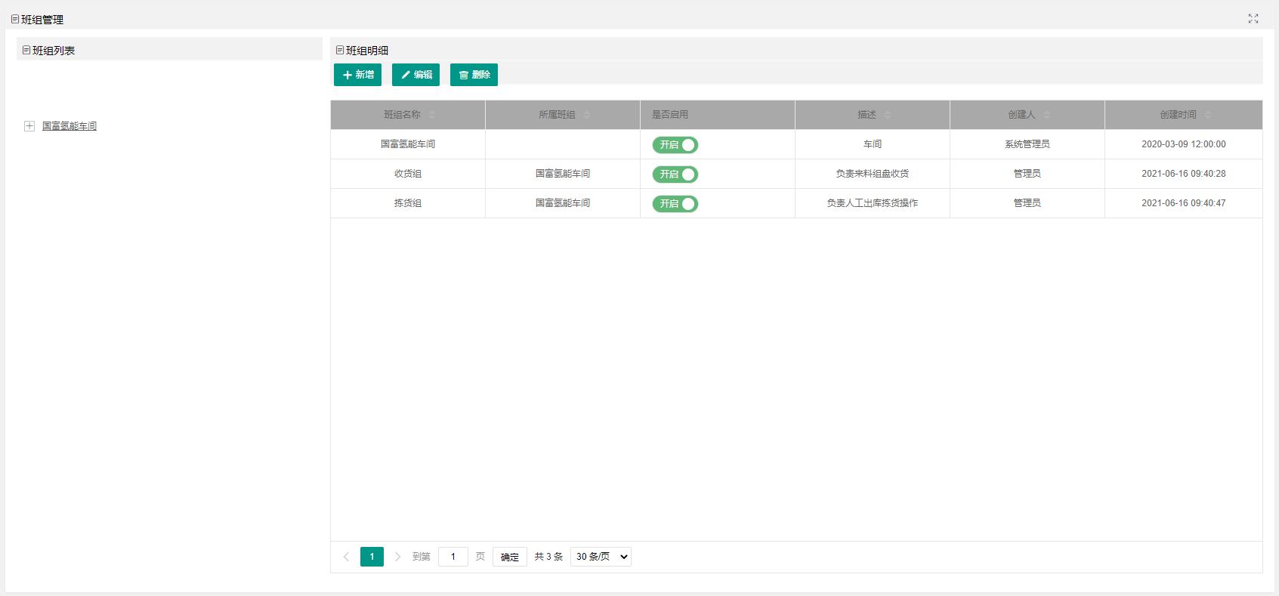
Task: Click the fullscreen expand icon
Action: pyautogui.click(x=1253, y=19)
